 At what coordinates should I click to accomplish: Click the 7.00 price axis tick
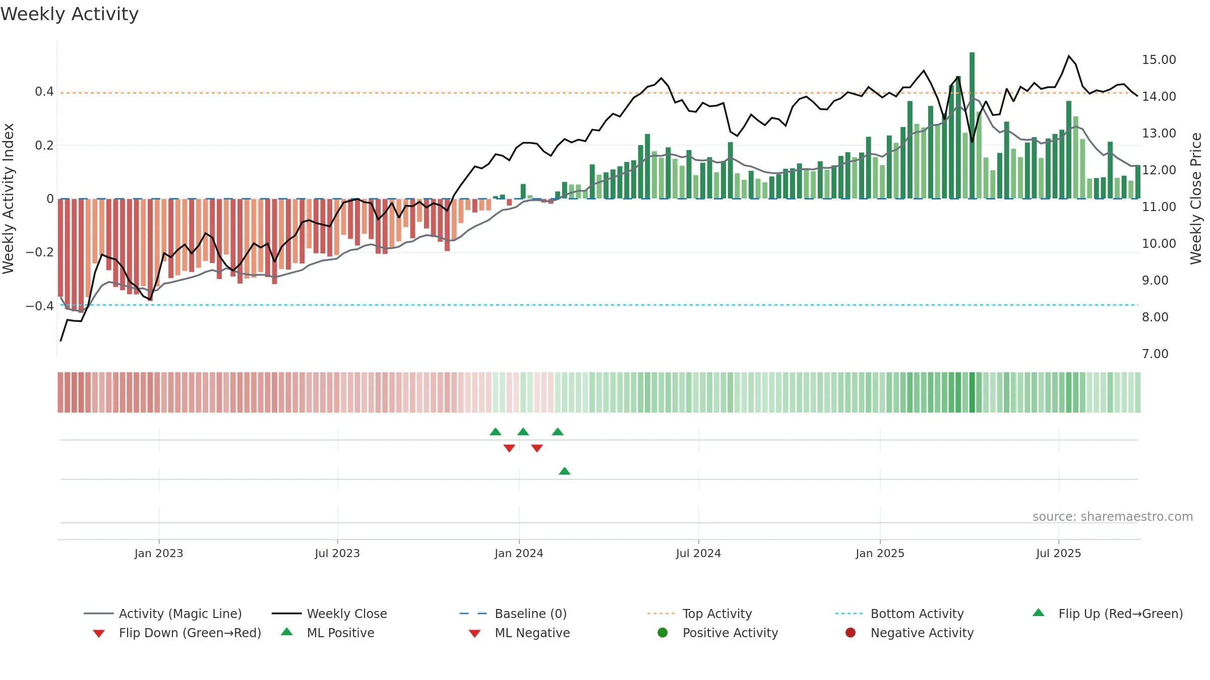(1155, 354)
